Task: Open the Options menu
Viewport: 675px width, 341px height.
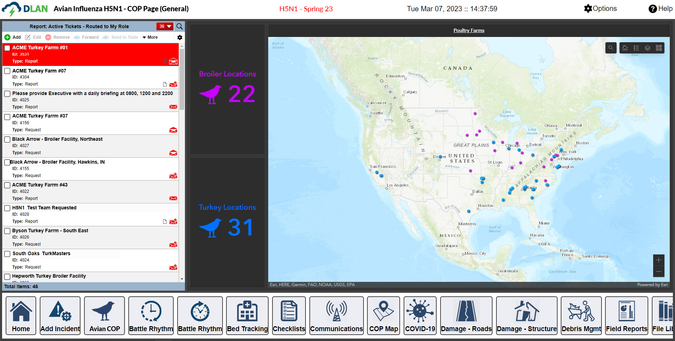Action: [600, 9]
